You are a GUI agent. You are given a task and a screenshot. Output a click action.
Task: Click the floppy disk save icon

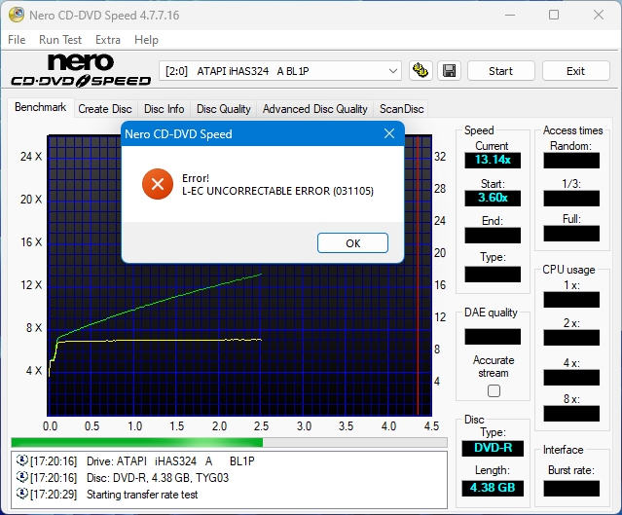pos(449,71)
